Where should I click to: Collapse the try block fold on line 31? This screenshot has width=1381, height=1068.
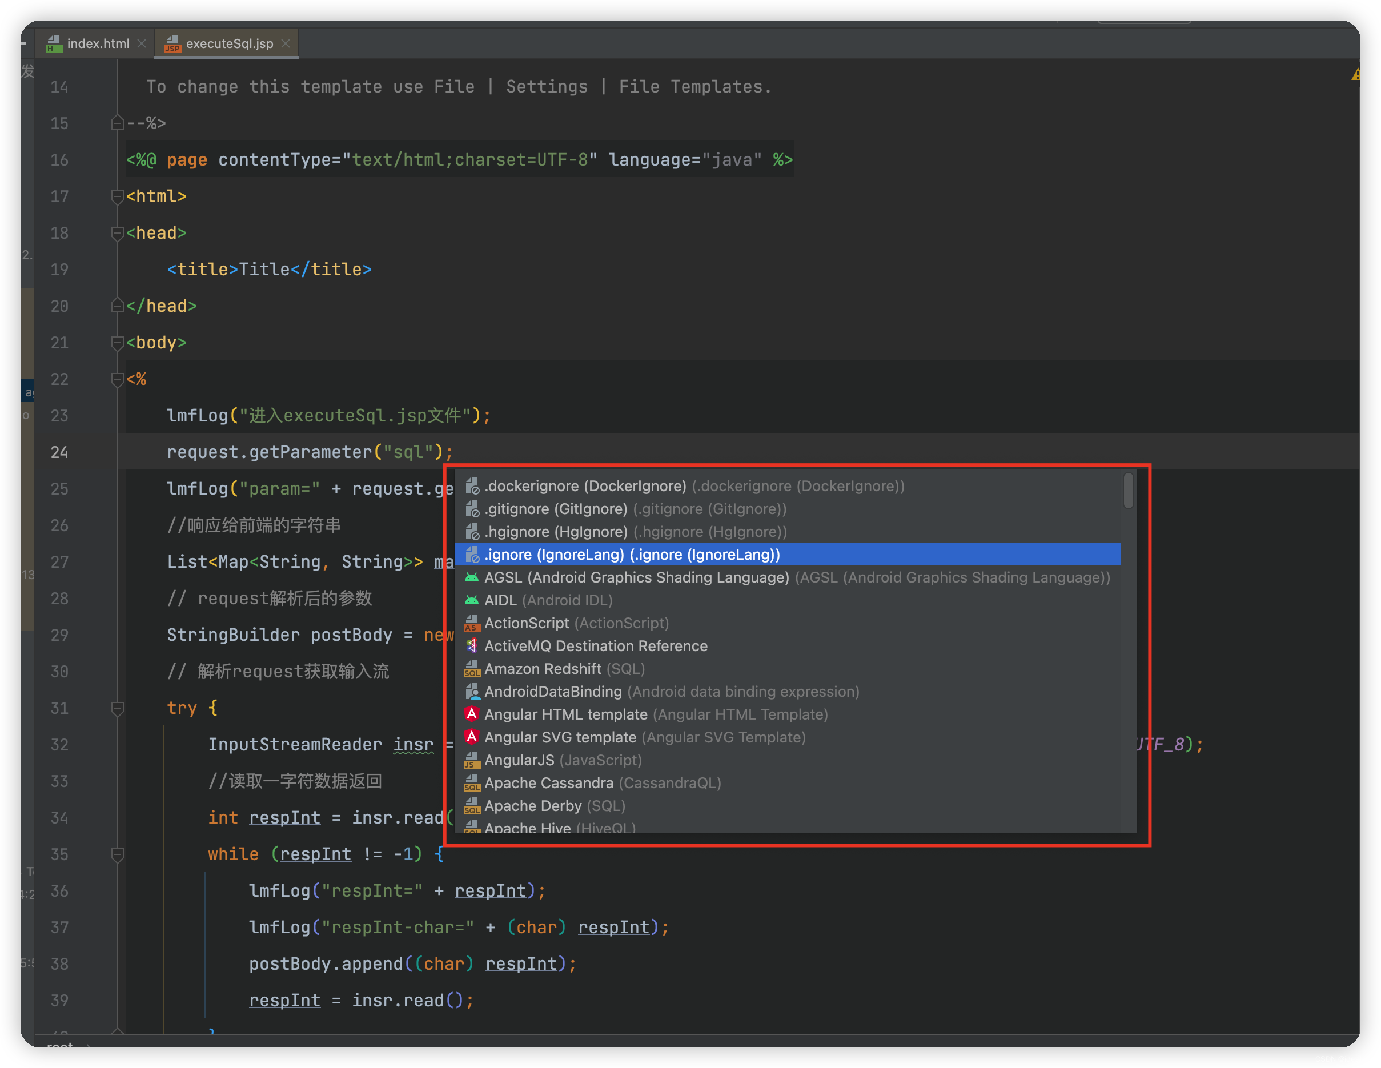117,708
